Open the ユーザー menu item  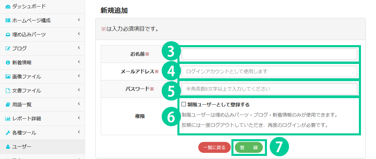point(22,147)
